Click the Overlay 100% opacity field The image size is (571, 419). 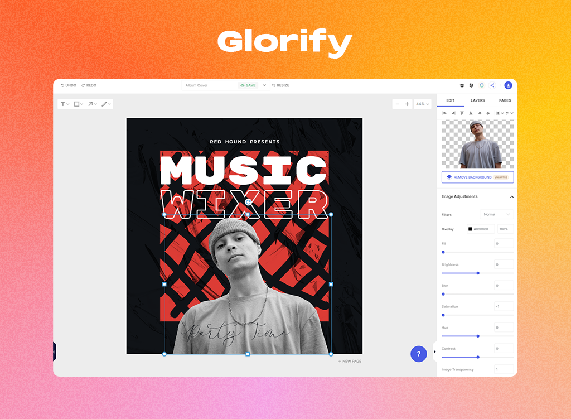tap(505, 229)
